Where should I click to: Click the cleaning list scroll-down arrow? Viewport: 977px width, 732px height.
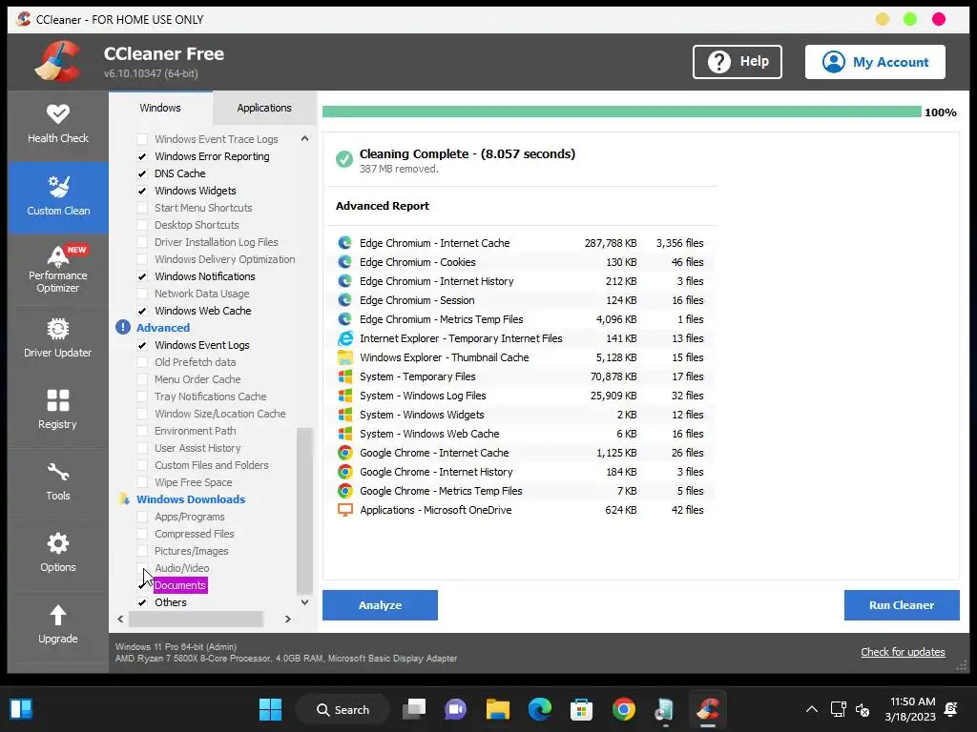304,602
